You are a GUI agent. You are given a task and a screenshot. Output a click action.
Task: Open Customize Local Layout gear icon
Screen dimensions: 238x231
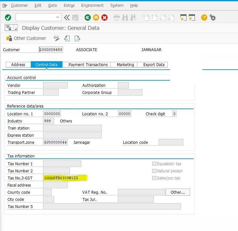pyautogui.click(x=212, y=17)
